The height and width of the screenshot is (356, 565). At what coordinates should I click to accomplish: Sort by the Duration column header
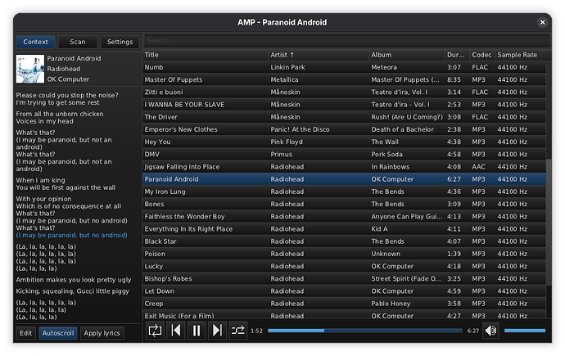click(x=457, y=55)
